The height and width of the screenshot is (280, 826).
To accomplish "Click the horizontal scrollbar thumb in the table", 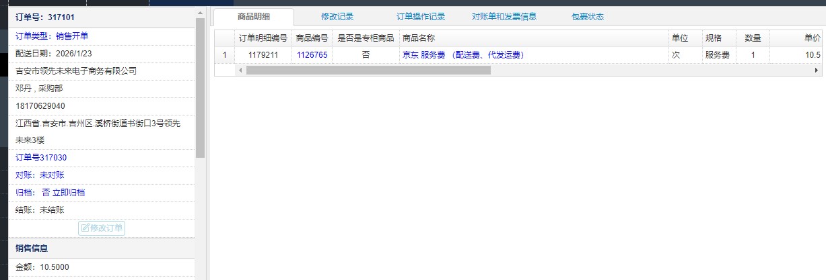I will 368,70.
